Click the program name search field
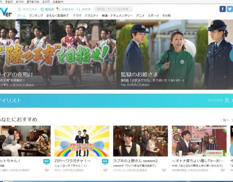233x182 pixels. pos(114,9)
